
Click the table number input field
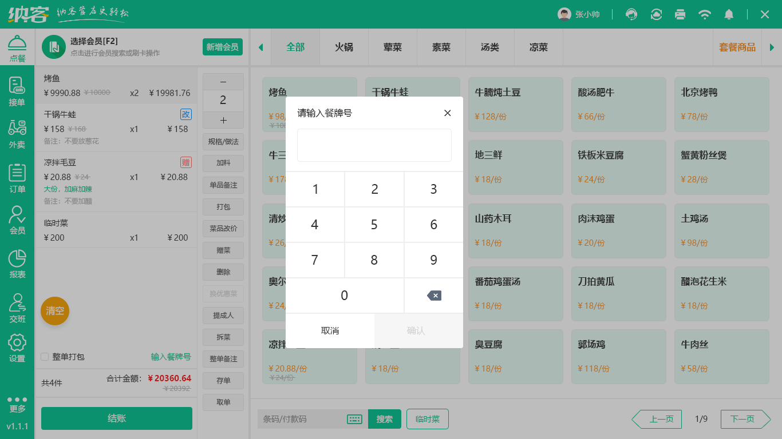click(x=374, y=145)
